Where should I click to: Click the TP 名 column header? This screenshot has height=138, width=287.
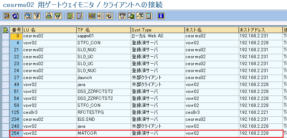(x=104, y=30)
